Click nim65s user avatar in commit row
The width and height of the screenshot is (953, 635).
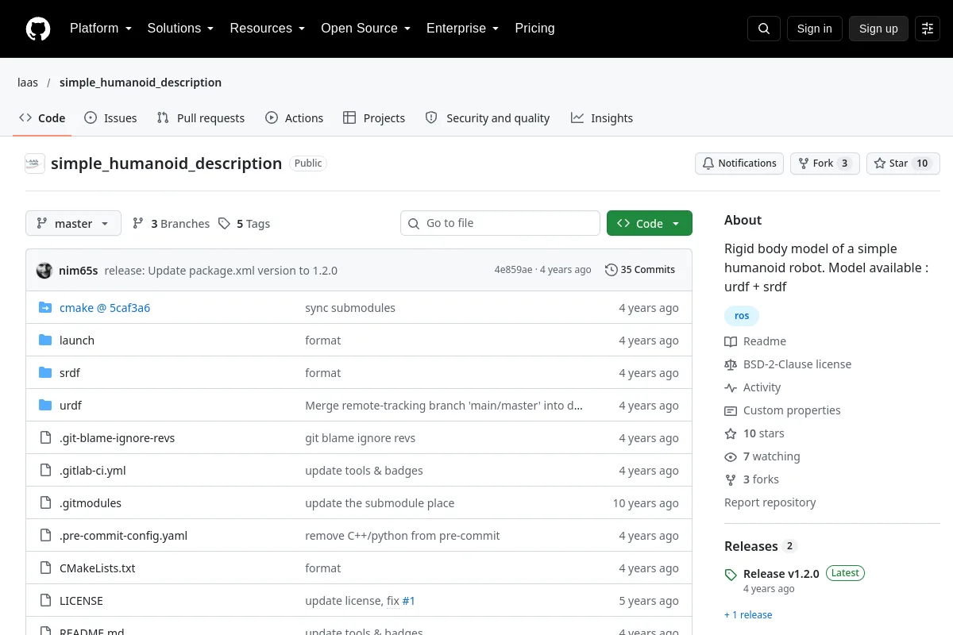pyautogui.click(x=44, y=270)
